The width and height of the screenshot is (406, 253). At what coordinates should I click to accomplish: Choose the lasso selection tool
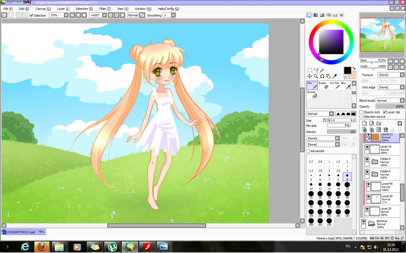point(316,70)
